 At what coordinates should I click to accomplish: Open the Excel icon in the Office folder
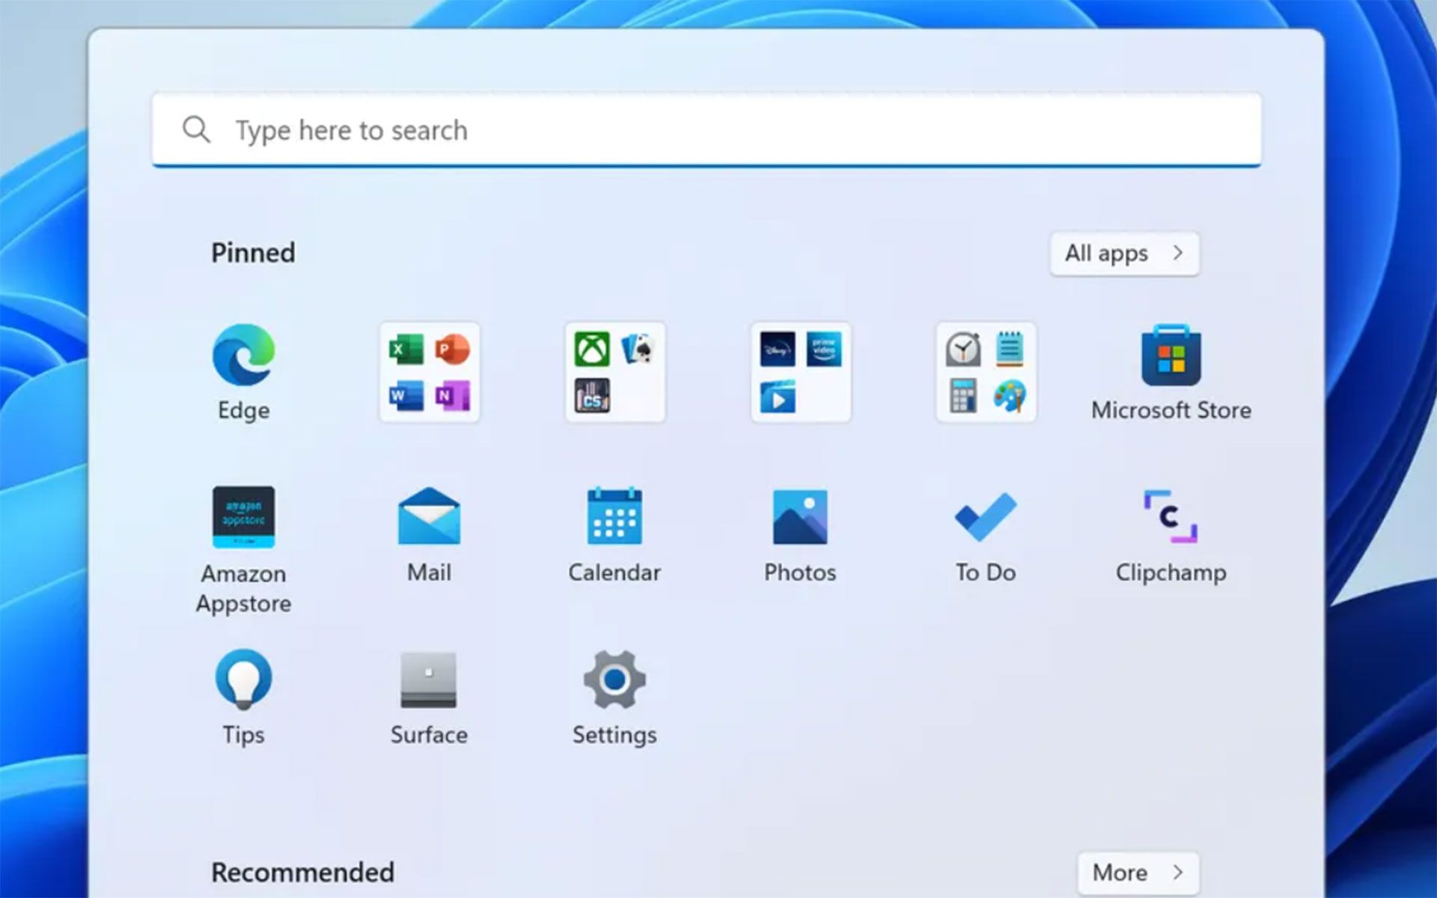coord(406,349)
